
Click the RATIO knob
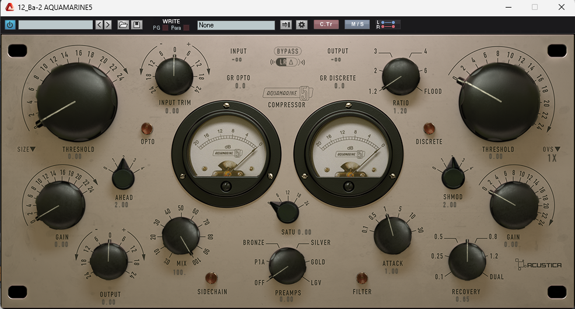click(x=401, y=76)
